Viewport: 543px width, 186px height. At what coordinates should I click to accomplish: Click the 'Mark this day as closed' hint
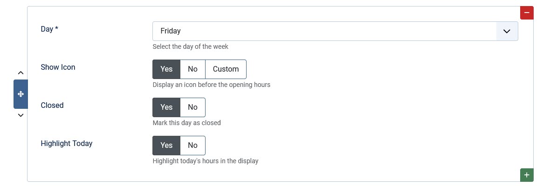(186, 123)
